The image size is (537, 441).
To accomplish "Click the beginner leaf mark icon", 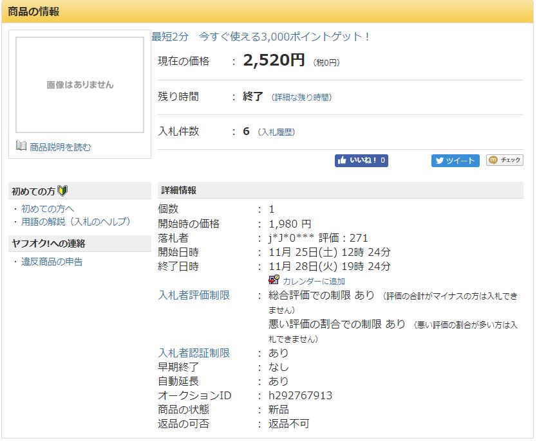I will (x=62, y=191).
